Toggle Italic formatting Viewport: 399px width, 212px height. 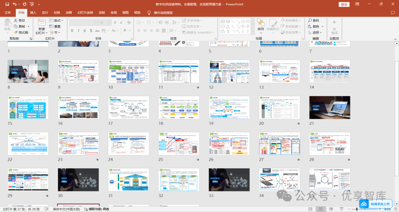(x=78, y=31)
